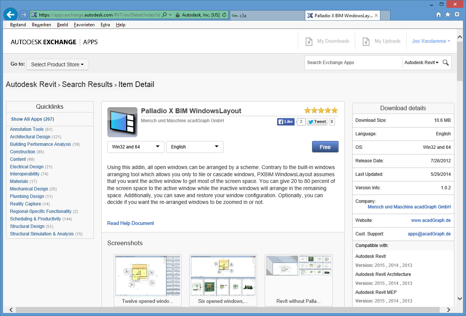The image size is (466, 316).
Task: Click the company link in Download details
Action: [409, 207]
